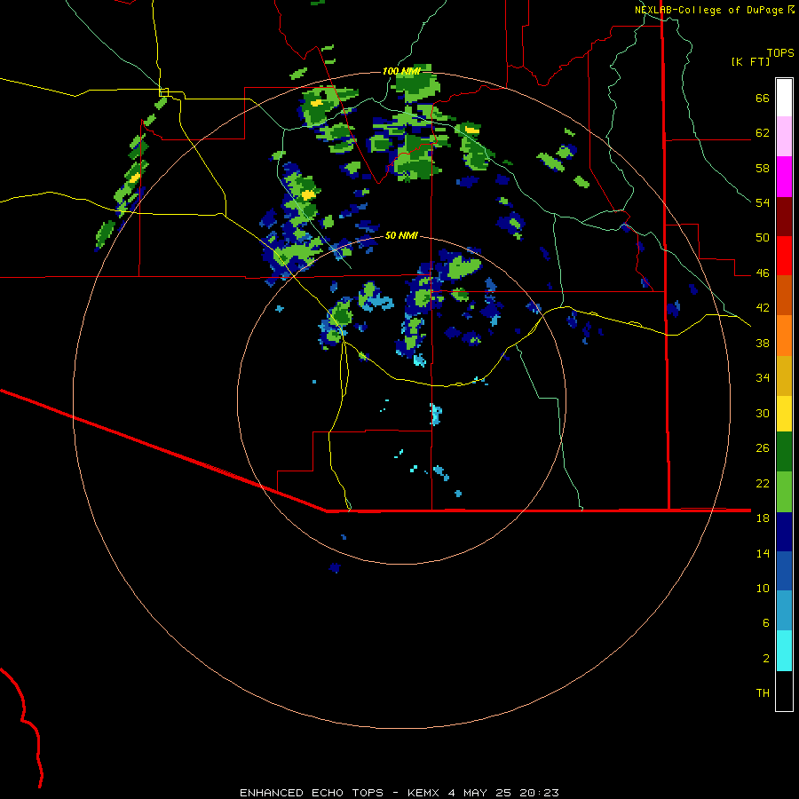
Task: Select the "26" legend value
Action: 763,448
